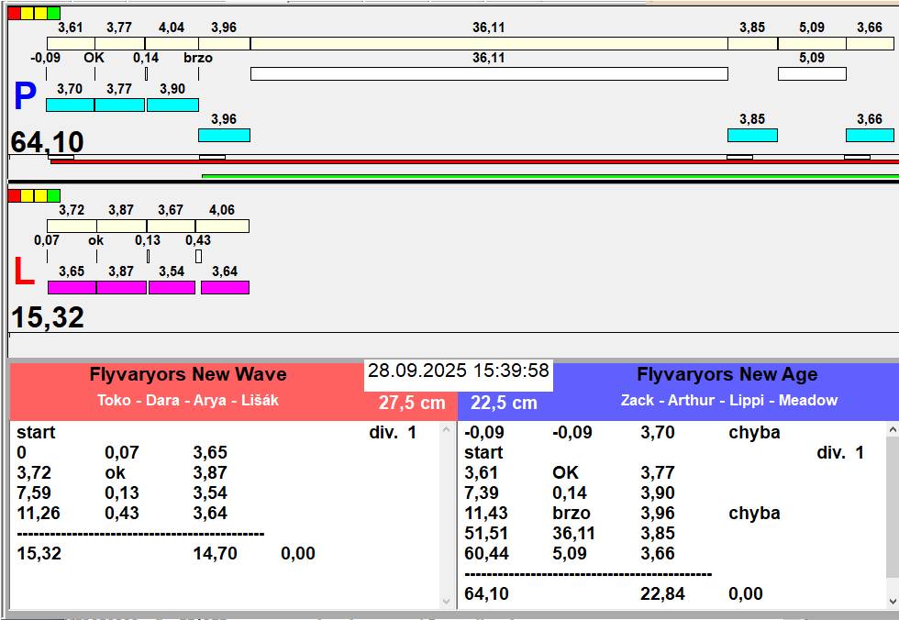Click the green start light in lane L
The height and width of the screenshot is (620, 899).
coord(53,195)
